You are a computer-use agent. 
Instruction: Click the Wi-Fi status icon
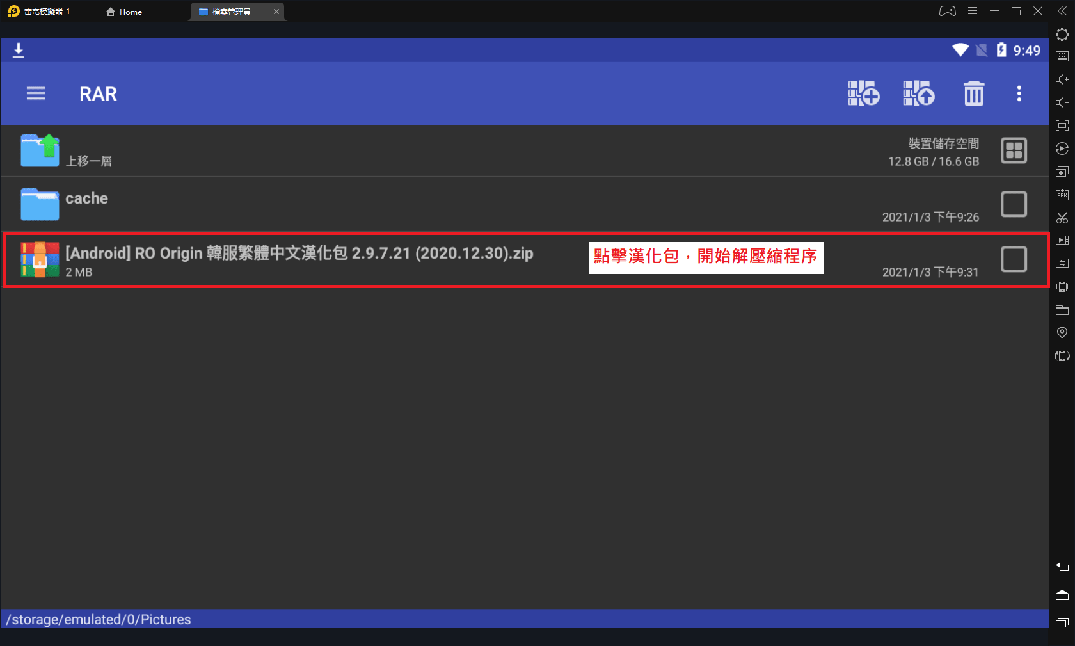tap(960, 50)
